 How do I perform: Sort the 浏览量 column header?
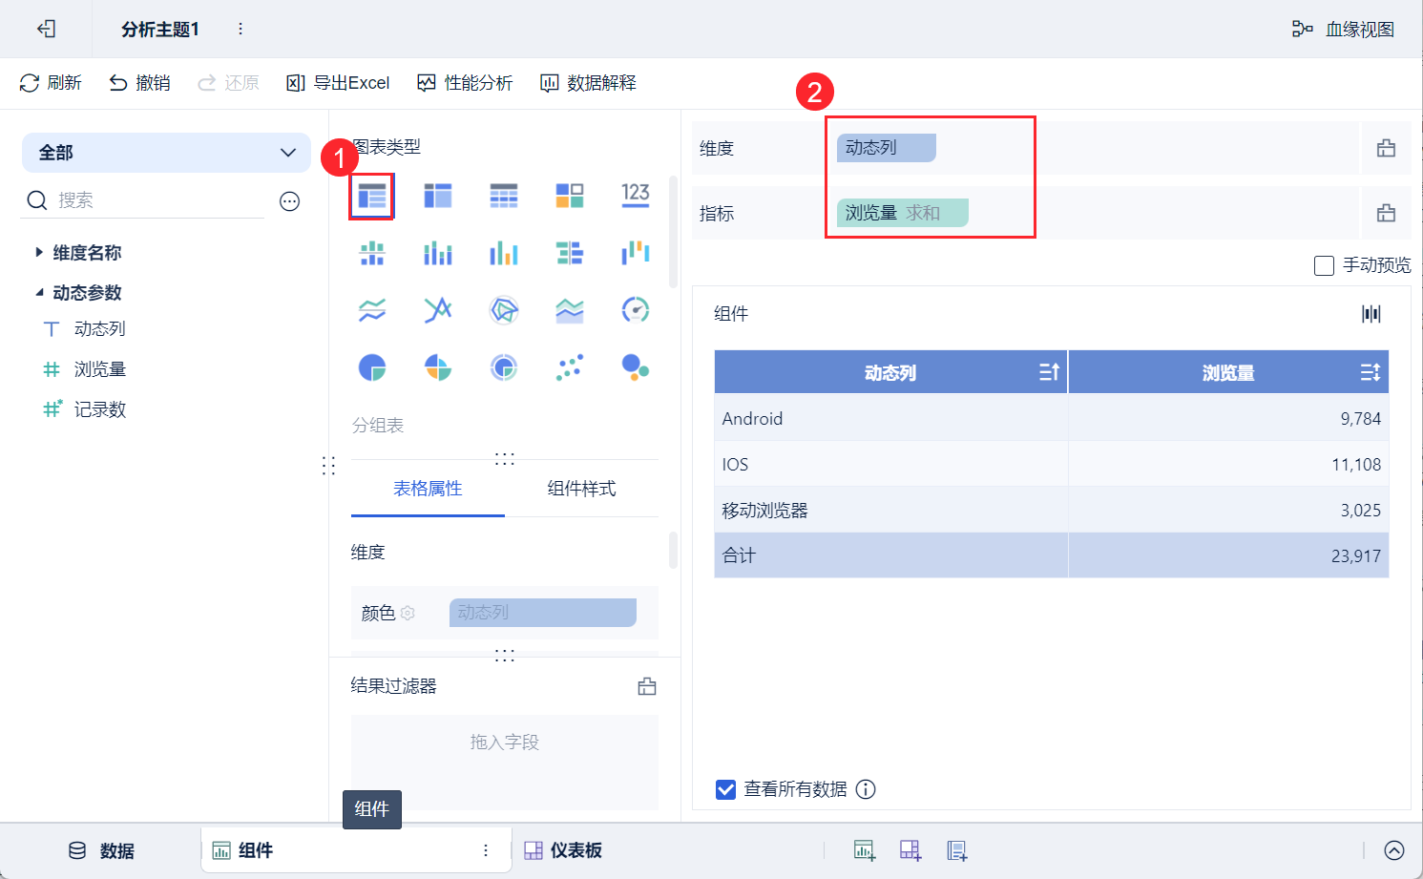[1370, 372]
